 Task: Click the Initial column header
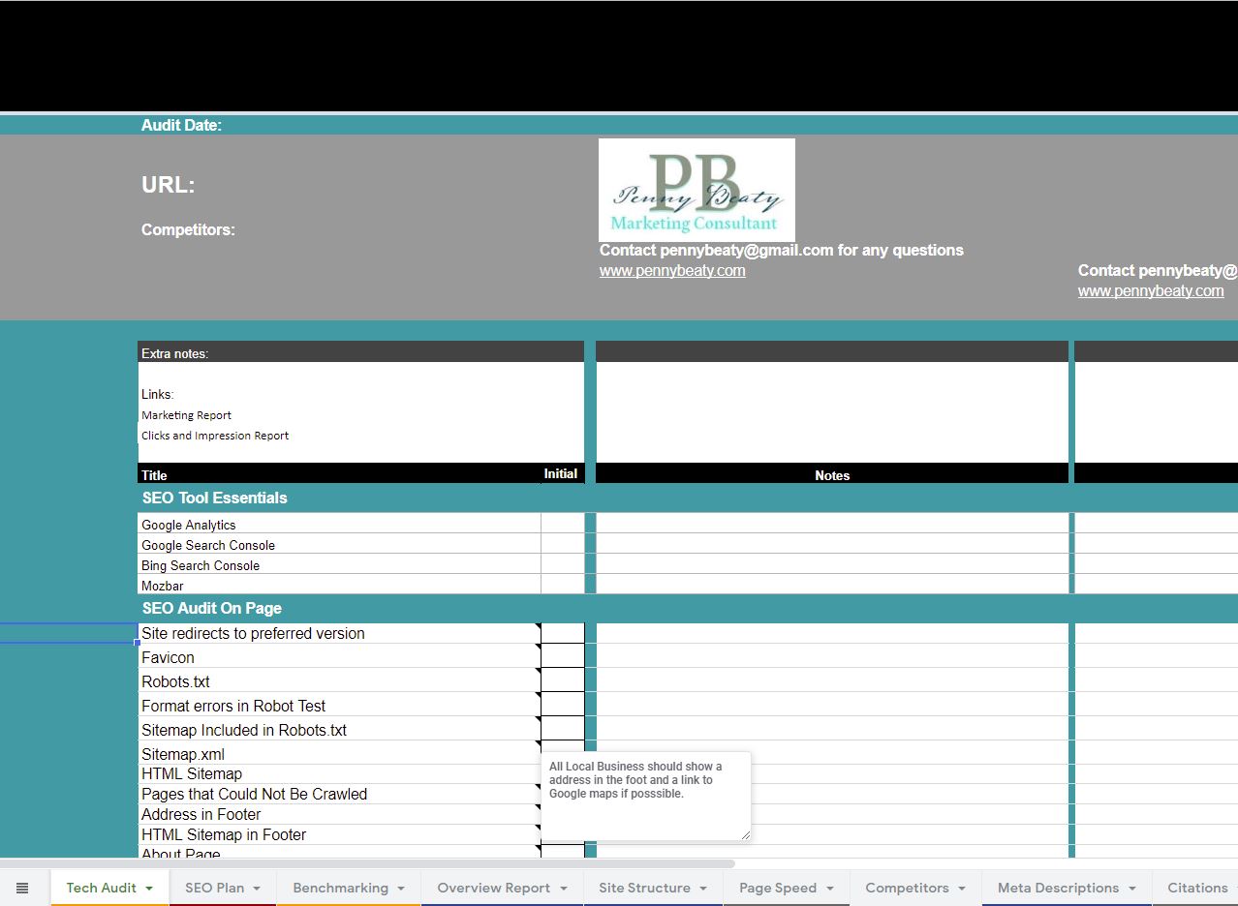[561, 473]
